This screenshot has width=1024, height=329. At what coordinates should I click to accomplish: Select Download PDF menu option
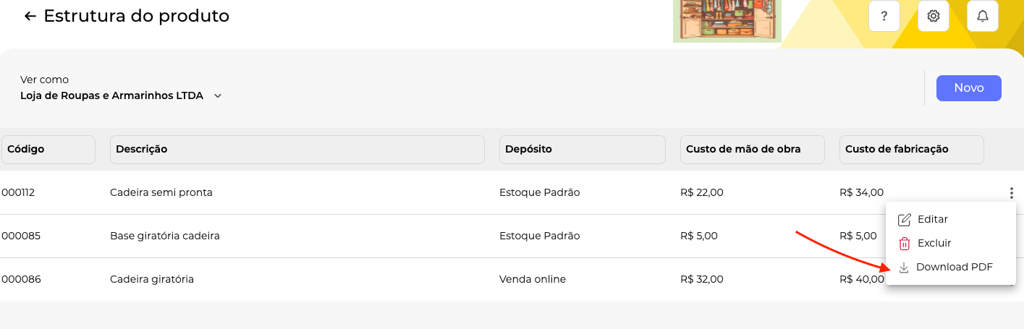pos(954,267)
